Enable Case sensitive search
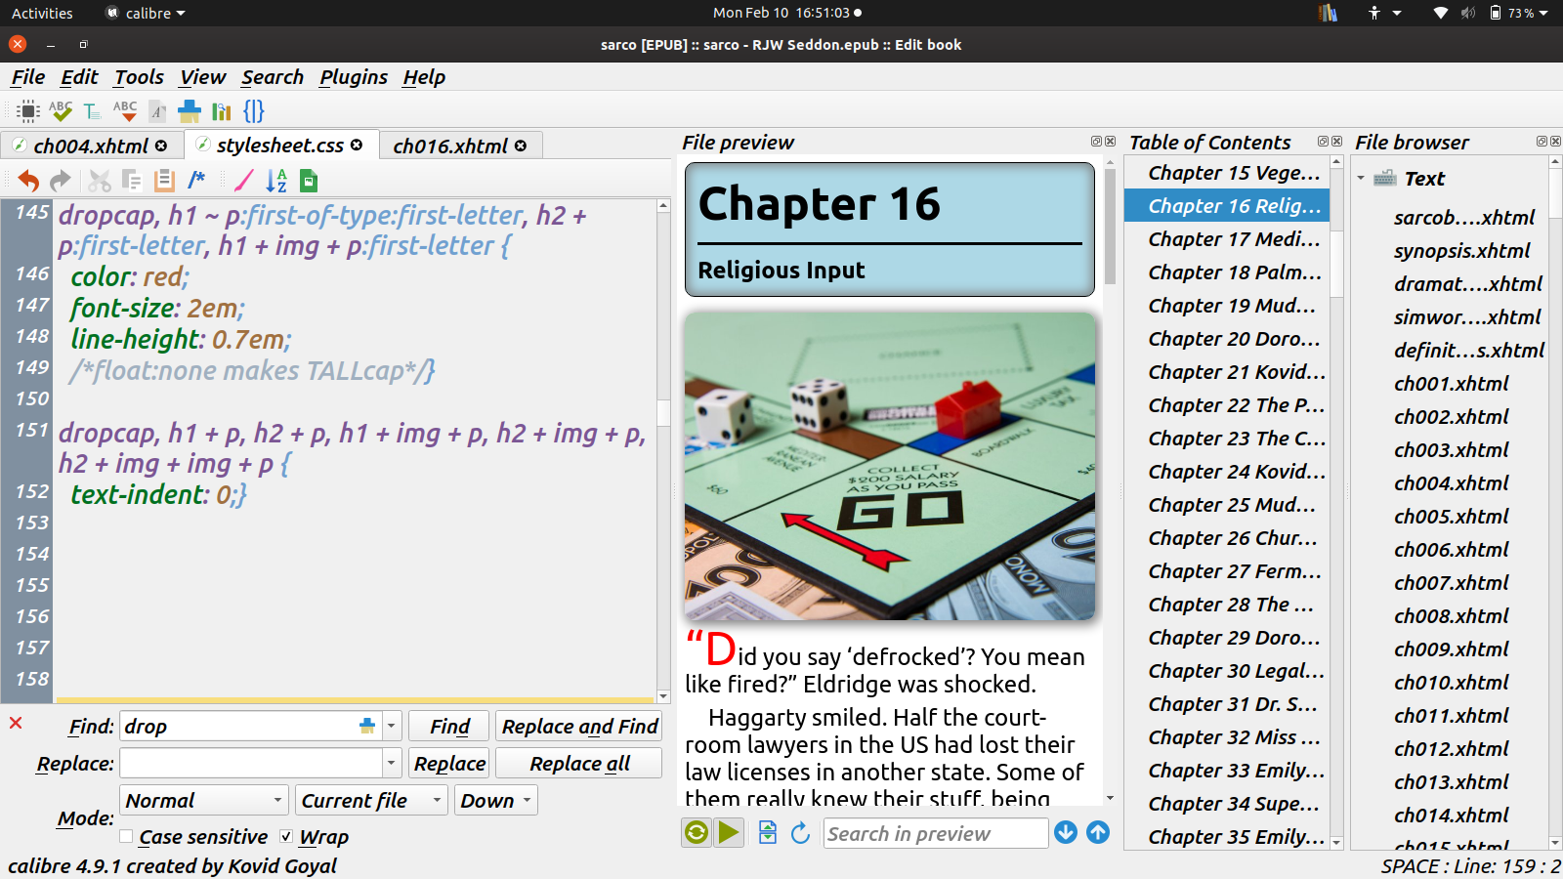 [x=126, y=836]
